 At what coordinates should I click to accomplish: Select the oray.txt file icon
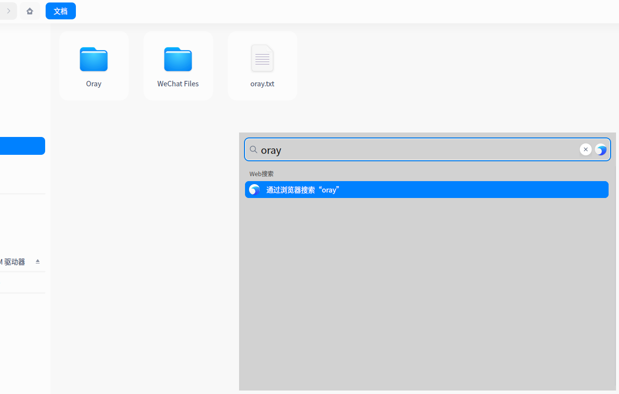coord(262,58)
